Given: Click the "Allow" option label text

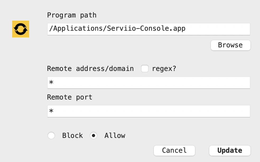Looking at the screenshot, I should [x=115, y=136].
